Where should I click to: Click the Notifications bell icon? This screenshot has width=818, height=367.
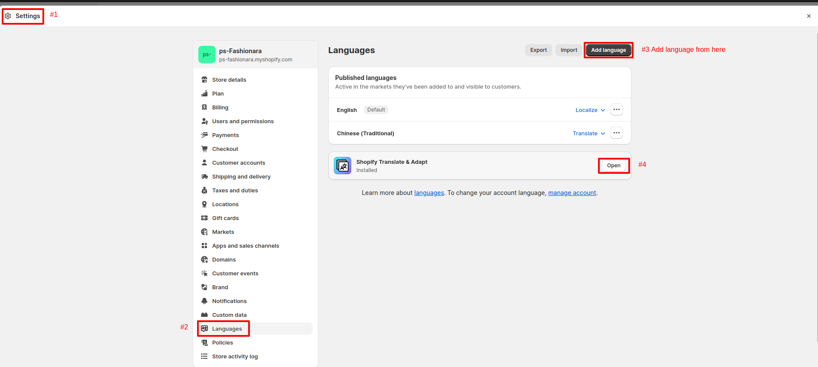(x=204, y=301)
